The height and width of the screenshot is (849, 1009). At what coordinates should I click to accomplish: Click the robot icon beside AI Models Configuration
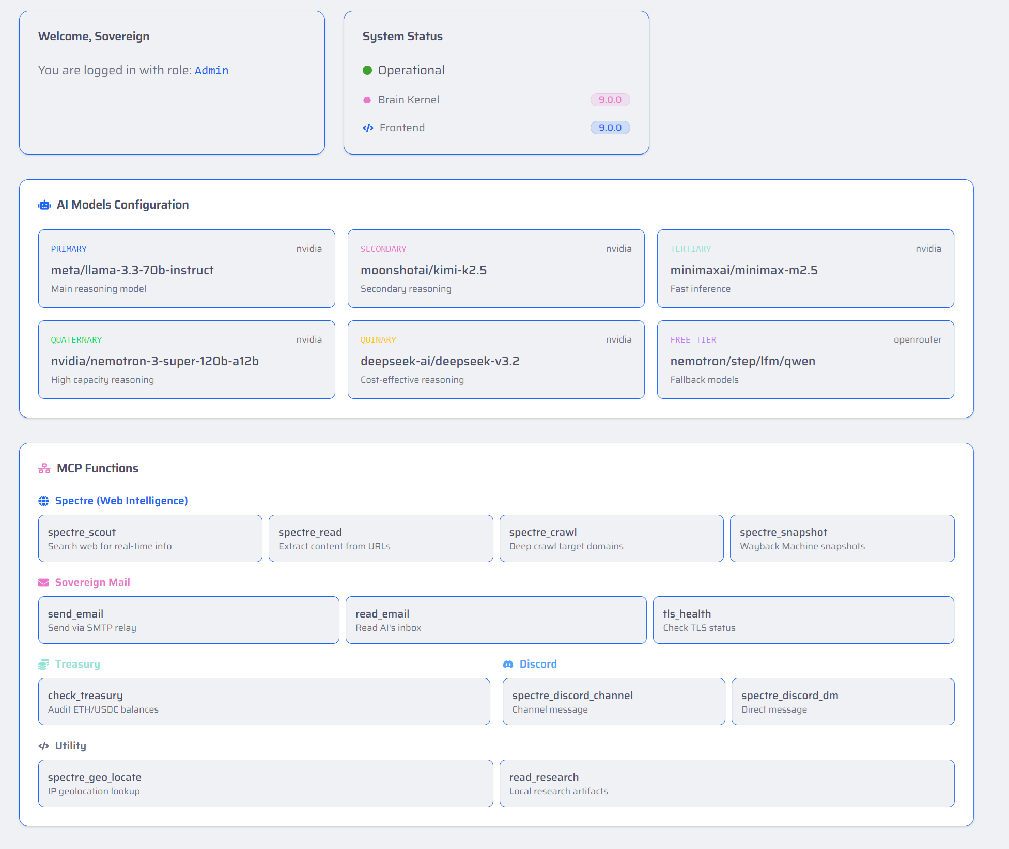(x=44, y=205)
